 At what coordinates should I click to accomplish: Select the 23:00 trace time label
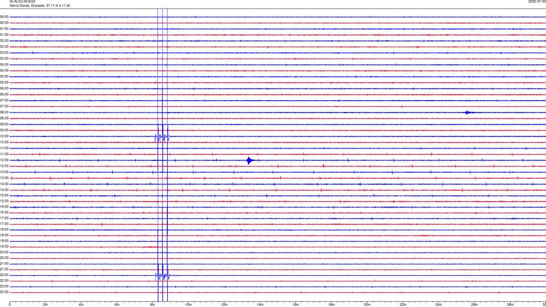(4, 287)
